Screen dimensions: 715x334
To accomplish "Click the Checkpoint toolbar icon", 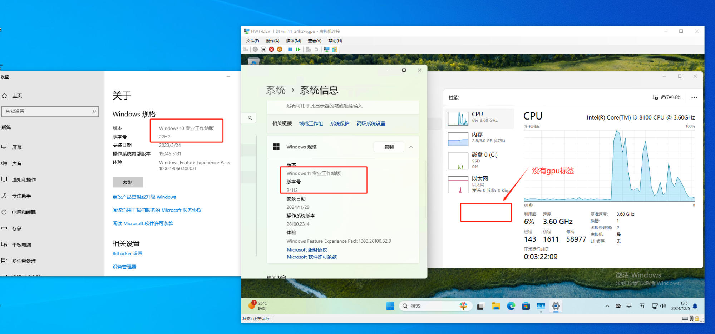I will pyautogui.click(x=308, y=49).
